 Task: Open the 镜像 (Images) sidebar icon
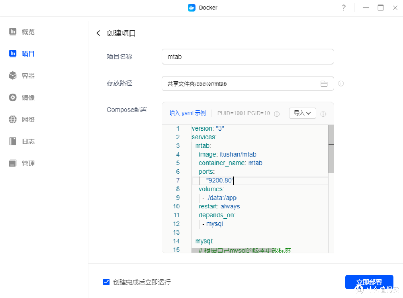[12, 97]
